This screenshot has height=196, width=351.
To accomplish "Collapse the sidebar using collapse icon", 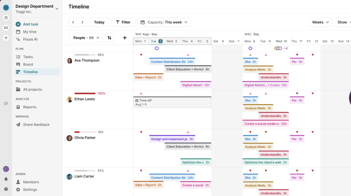I will click(6, 103).
